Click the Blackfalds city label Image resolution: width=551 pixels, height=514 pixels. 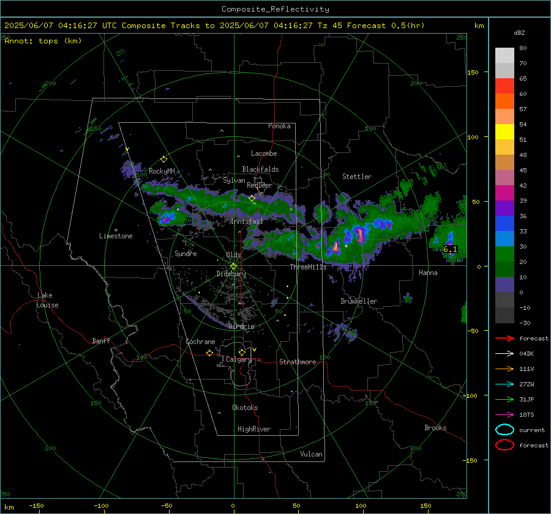pyautogui.click(x=260, y=169)
